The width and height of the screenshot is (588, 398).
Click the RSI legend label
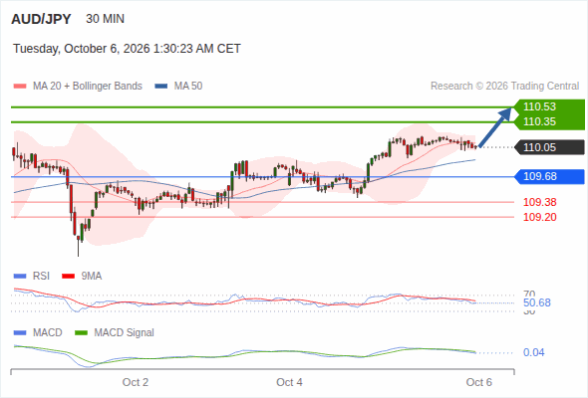pos(41,277)
